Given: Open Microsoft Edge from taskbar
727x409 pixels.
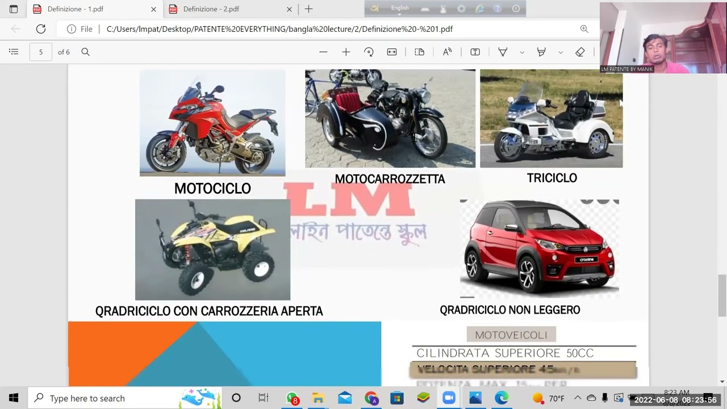Looking at the screenshot, I should 502,398.
